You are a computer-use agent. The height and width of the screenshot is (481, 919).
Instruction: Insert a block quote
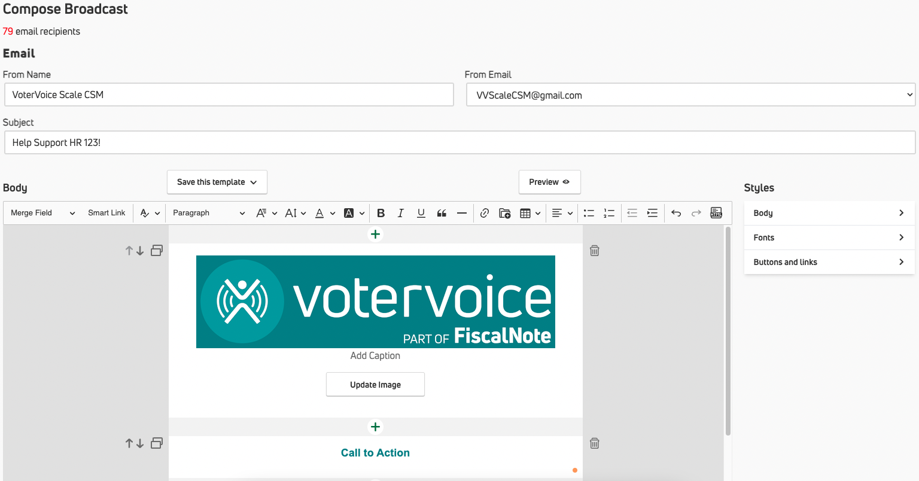pyautogui.click(x=442, y=213)
